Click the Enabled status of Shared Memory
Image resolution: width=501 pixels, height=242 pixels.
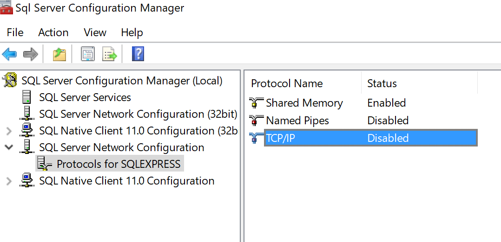click(x=386, y=102)
